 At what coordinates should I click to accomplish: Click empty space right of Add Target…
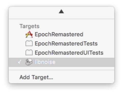[x=84, y=77]
